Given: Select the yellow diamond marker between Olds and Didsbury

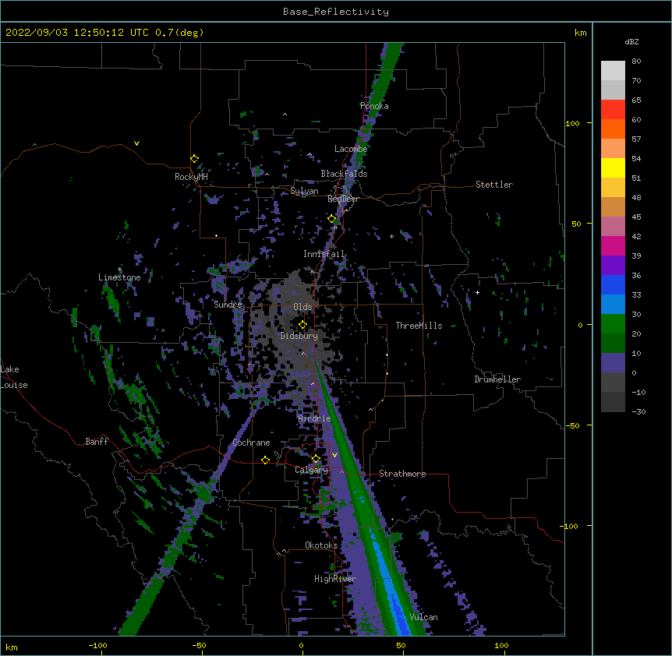Looking at the screenshot, I should [x=302, y=325].
